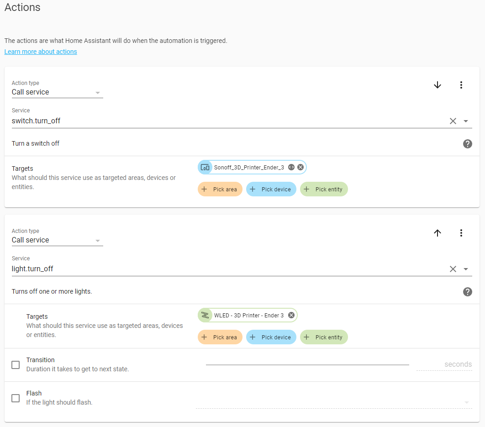The image size is (485, 427).
Task: Click the Transition duration slider
Action: (x=307, y=365)
